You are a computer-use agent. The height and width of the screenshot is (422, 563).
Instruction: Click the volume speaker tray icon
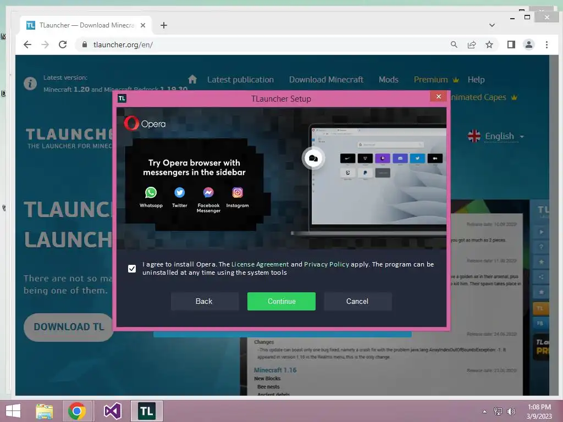[511, 412]
